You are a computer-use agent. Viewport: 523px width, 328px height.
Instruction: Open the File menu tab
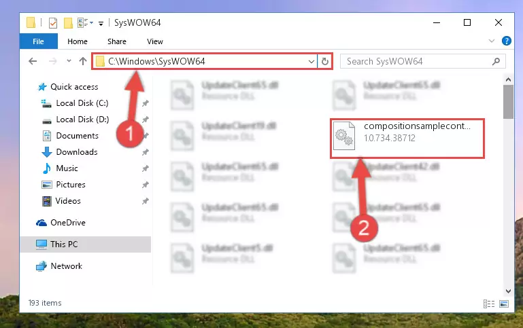(38, 41)
